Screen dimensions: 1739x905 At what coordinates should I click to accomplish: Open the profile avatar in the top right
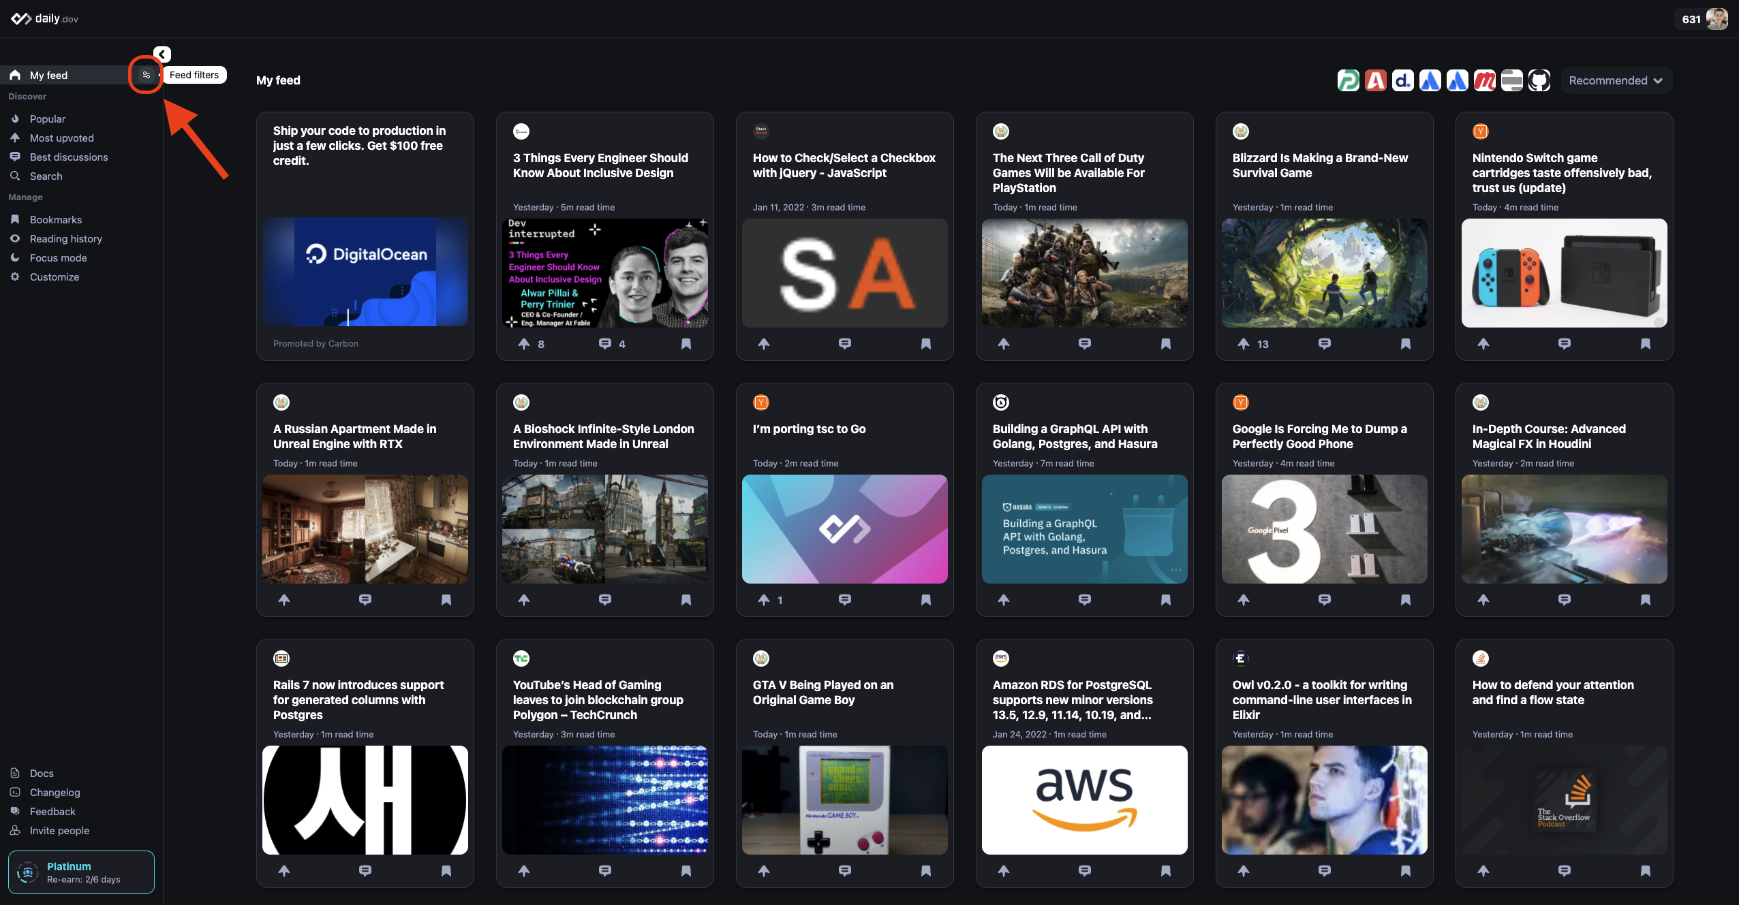tap(1717, 19)
